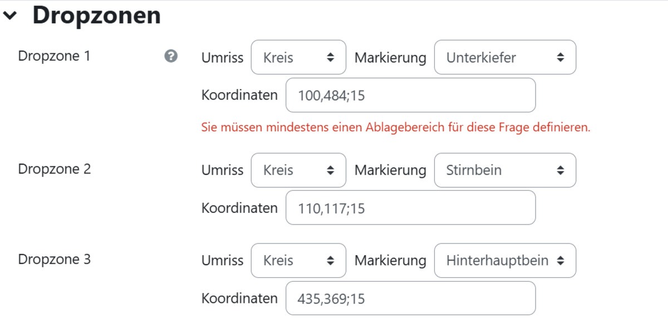Viewport: 668px width, 324px height.
Task: Open the Unterkiefer Markierung dropdown
Action: (505, 57)
